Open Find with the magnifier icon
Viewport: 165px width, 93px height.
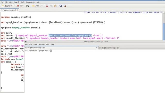61,6
